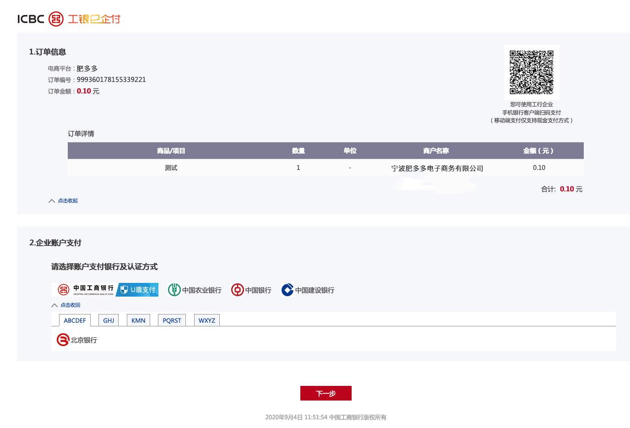Switch to the GHJ bank tab
630x428 pixels.
click(109, 320)
